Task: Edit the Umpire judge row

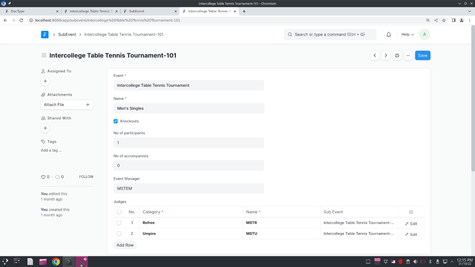Action: point(411,234)
